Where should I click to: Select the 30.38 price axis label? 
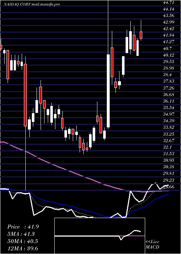pyautogui.click(x=169, y=167)
